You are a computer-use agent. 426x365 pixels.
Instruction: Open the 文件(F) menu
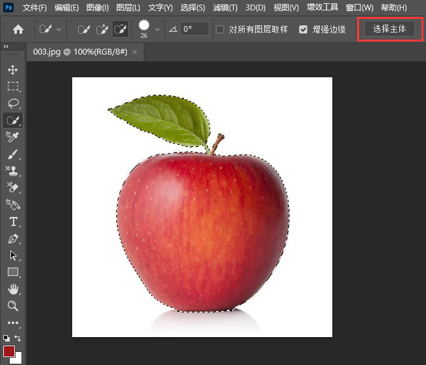click(x=34, y=8)
